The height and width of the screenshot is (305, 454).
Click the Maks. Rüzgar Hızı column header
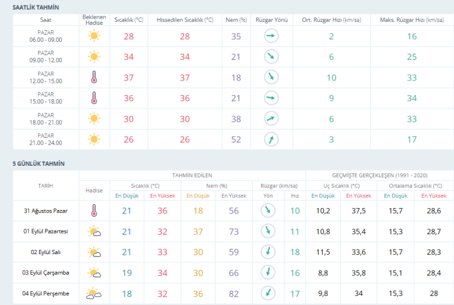tap(412, 20)
